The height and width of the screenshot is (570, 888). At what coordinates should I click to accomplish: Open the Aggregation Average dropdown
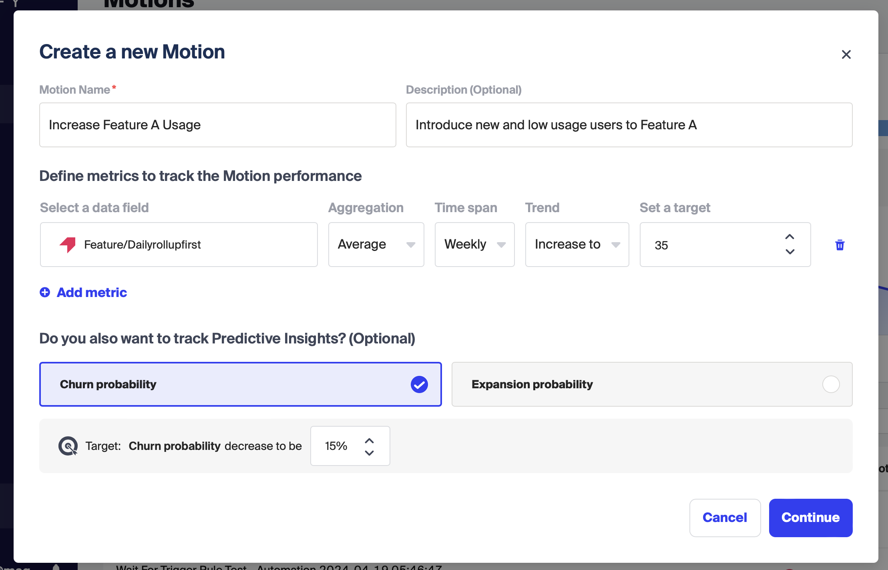376,245
